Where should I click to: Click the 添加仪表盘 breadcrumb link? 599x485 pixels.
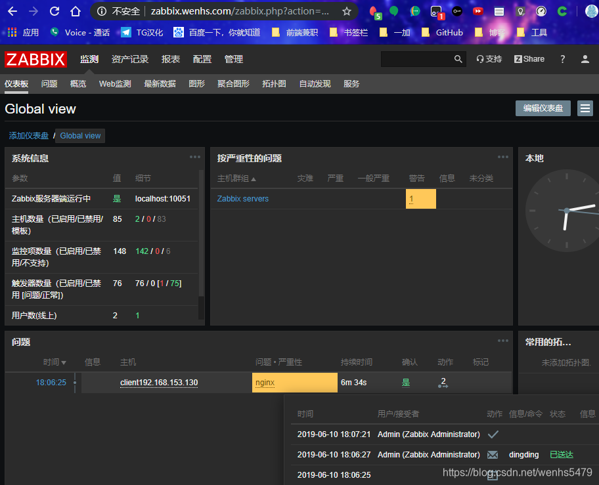pyautogui.click(x=29, y=136)
